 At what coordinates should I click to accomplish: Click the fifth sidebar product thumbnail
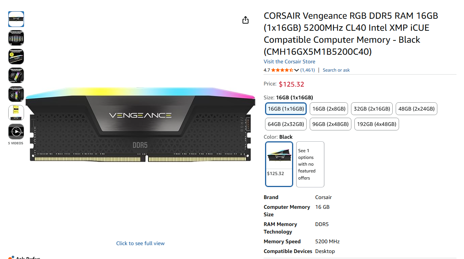click(16, 94)
